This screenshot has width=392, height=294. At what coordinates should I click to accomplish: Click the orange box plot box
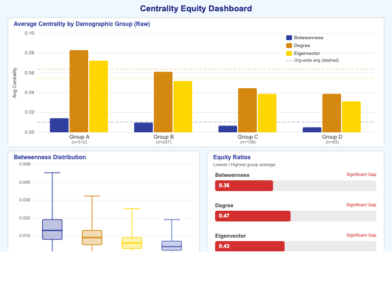[92, 238]
